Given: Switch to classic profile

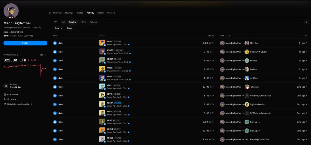Looking at the screenshot, I should [18, 104].
